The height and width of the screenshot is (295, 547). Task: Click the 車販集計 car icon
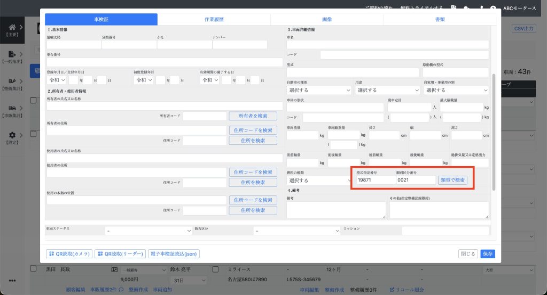tap(12, 109)
